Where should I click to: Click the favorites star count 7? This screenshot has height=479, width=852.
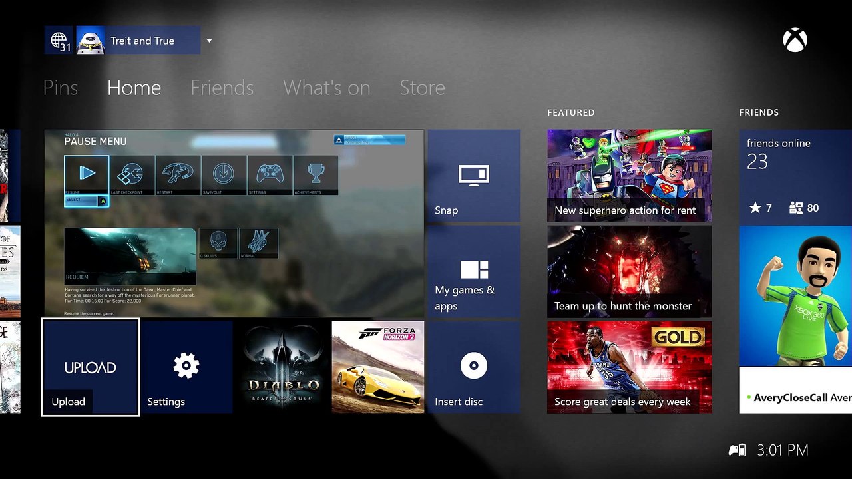coord(761,208)
